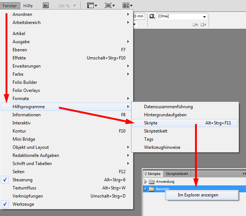Select Tags in the submenu

click(185, 139)
